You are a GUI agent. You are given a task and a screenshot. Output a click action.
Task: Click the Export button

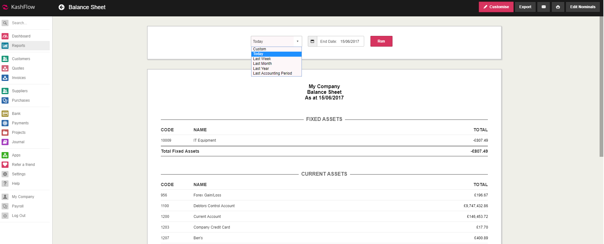pyautogui.click(x=525, y=7)
